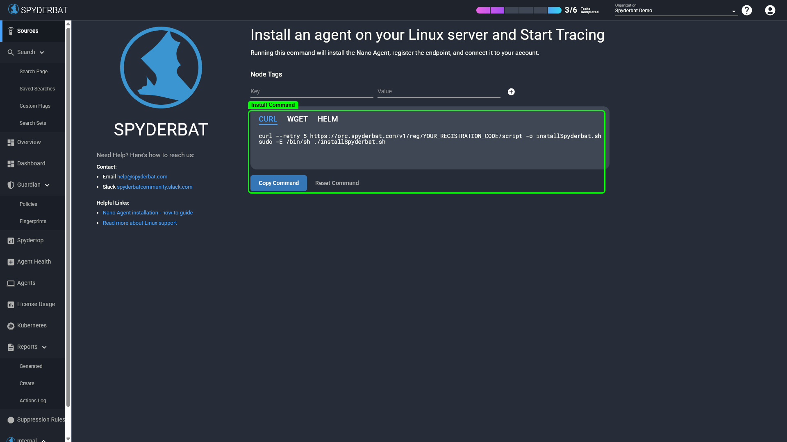Switch to the WGET tab
787x442 pixels.
(297, 119)
